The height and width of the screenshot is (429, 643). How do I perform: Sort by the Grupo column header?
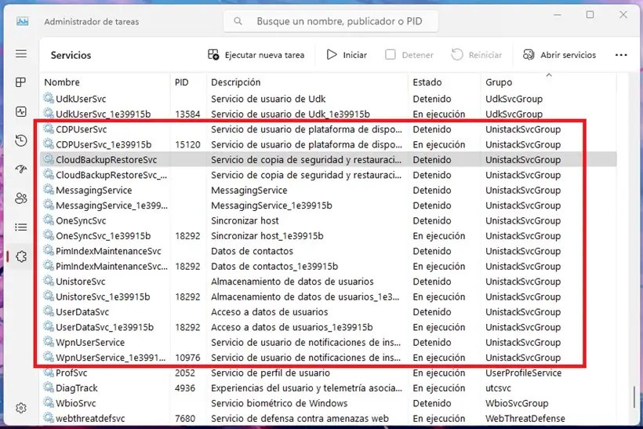coord(499,82)
